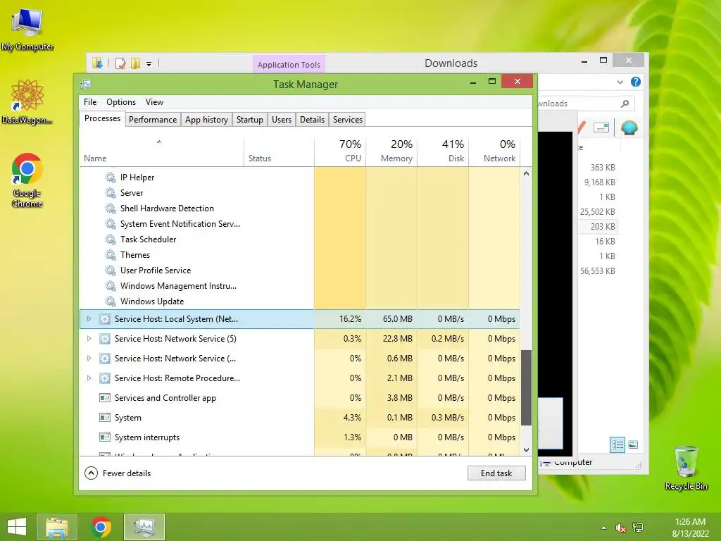Expand Service Host: Remote Procedure group

(89, 378)
